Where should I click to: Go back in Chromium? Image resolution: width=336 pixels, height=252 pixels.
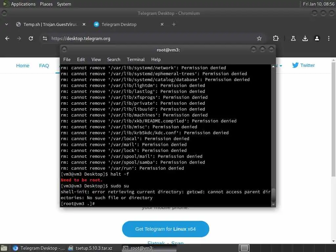pos(7,38)
